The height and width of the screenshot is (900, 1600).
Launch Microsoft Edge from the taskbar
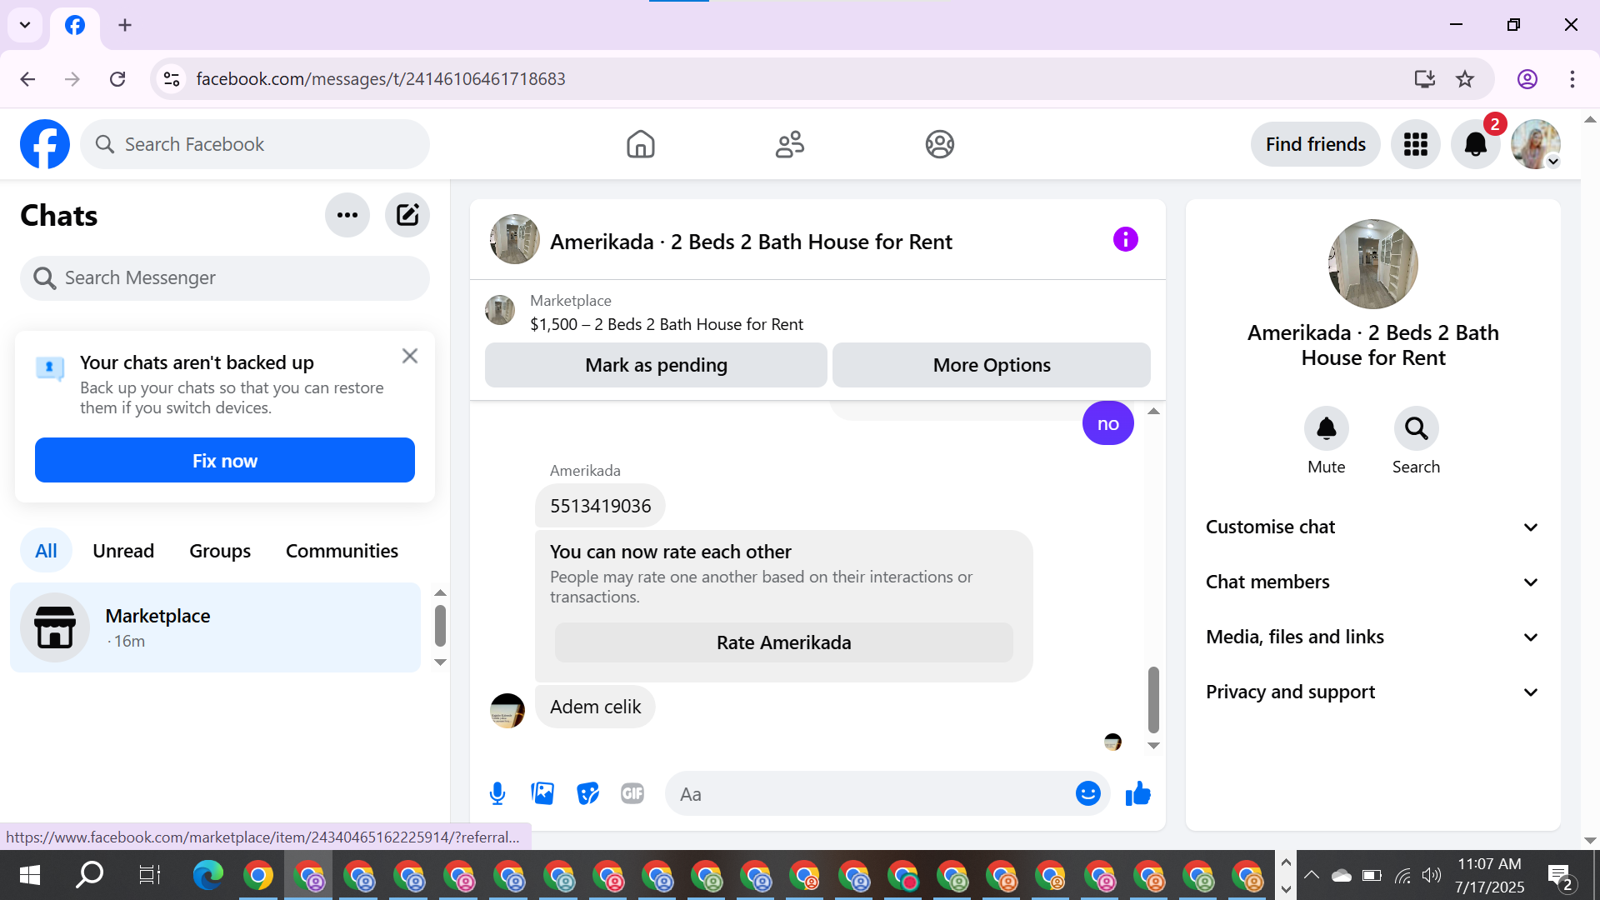[208, 875]
